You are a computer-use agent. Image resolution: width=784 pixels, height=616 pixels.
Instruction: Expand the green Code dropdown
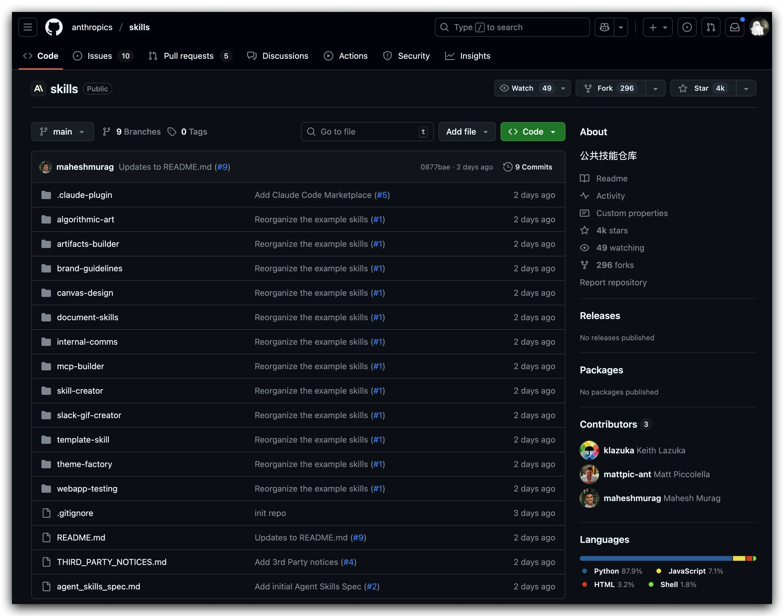click(532, 132)
